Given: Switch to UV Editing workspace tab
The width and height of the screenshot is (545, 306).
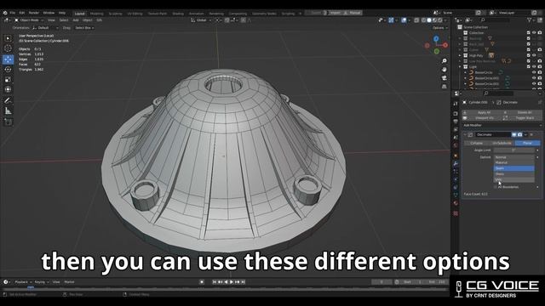Looking at the screenshot, I should (135, 14).
